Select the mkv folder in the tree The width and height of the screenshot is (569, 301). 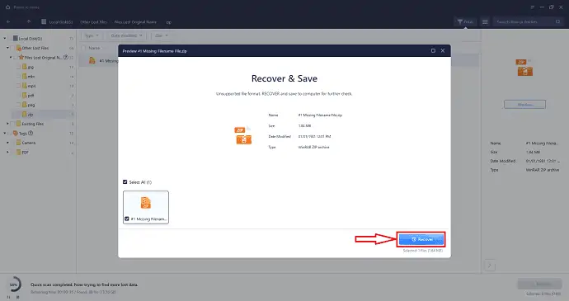pos(31,77)
